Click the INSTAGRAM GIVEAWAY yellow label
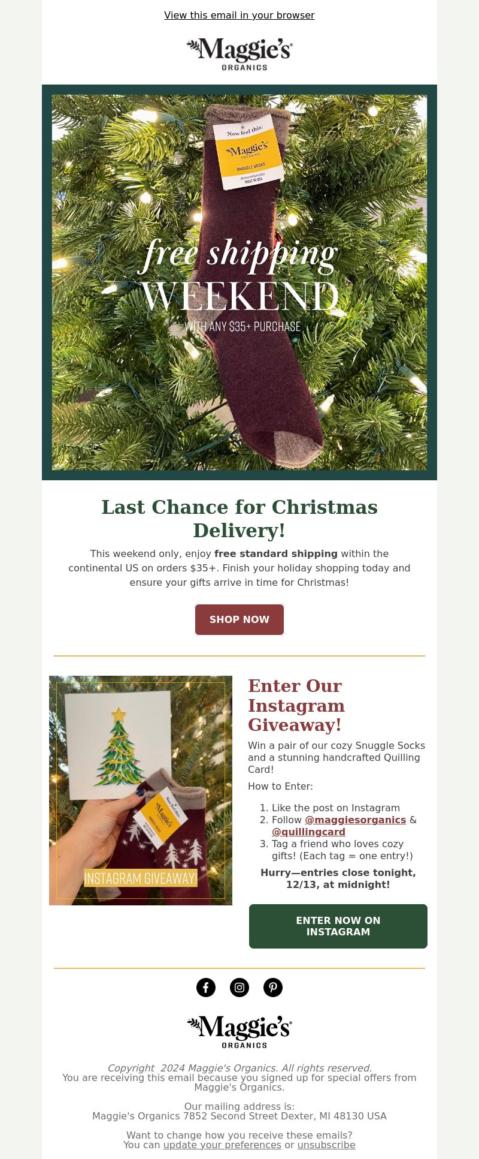This screenshot has width=479, height=1159. (x=141, y=878)
